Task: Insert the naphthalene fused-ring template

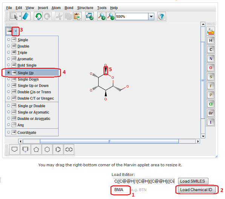Action: tap(69, 149)
